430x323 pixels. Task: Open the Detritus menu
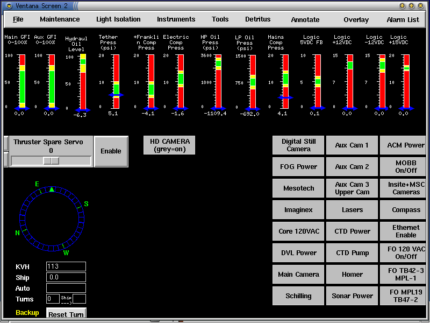pos(258,19)
